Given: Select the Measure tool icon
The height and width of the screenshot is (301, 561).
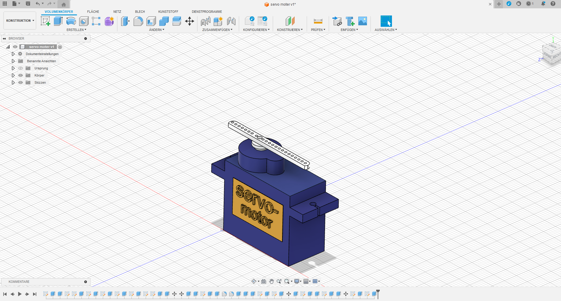Looking at the screenshot, I should pyautogui.click(x=318, y=21).
